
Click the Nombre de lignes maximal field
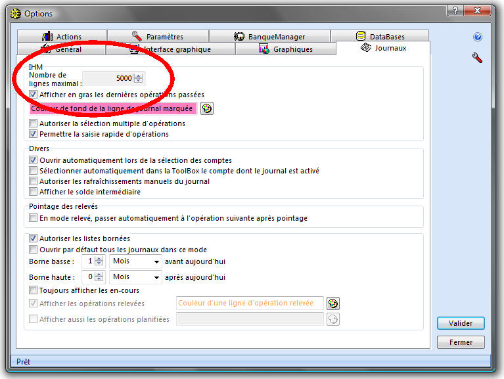coord(108,78)
